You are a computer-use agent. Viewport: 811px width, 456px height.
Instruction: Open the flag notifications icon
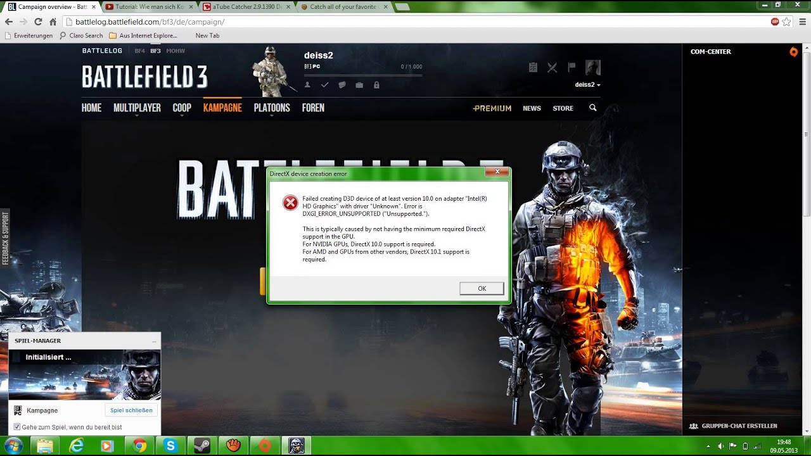pos(572,66)
